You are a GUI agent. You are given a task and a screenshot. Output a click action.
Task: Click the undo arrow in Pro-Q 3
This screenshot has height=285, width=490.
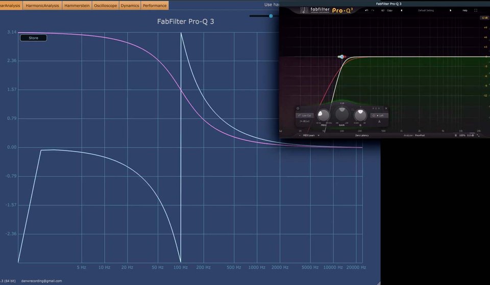click(366, 10)
